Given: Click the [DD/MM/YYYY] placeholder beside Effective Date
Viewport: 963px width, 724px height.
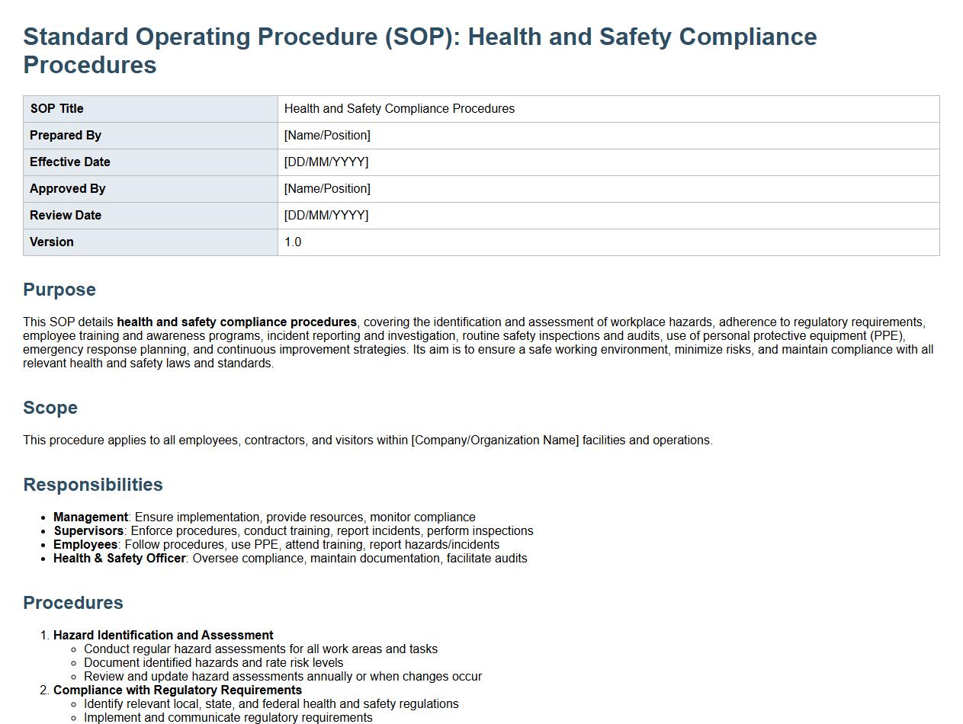Looking at the screenshot, I should coord(326,162).
